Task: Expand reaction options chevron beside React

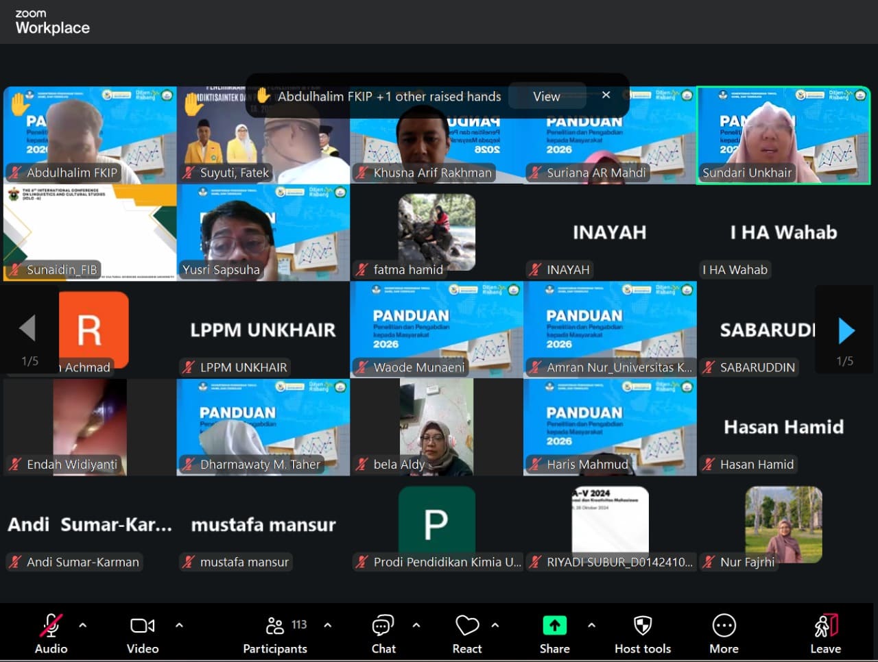Action: pyautogui.click(x=495, y=625)
